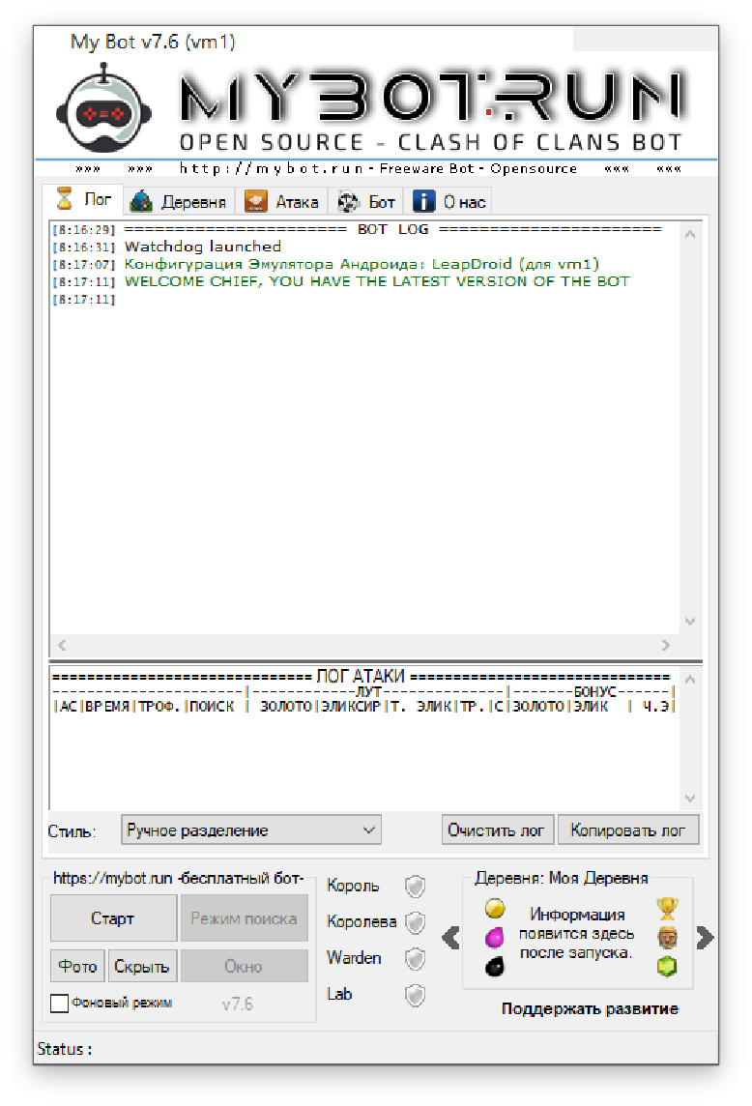Click the ЛОГ АТАКИ header text

[x=360, y=677]
